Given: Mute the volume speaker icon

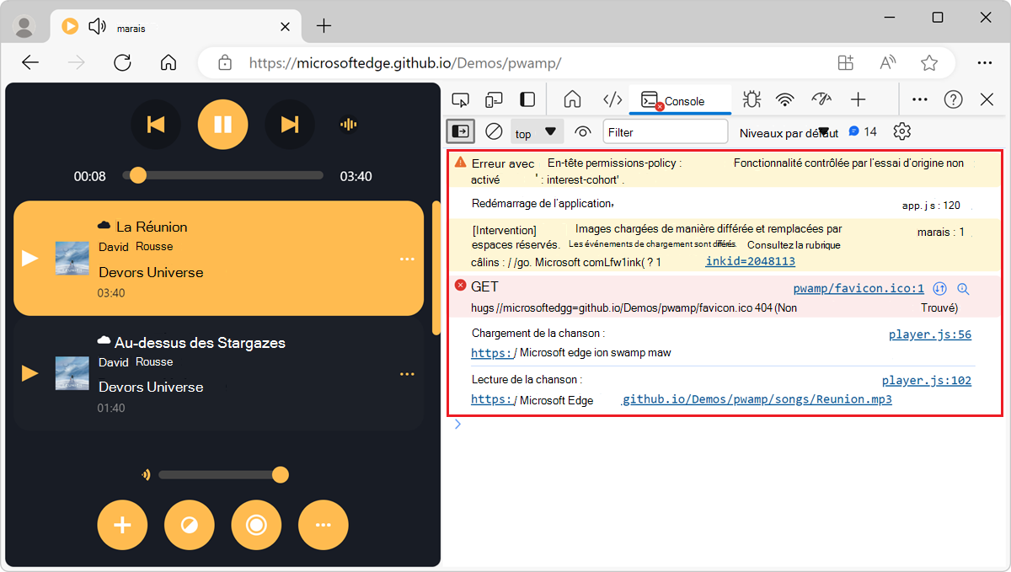Looking at the screenshot, I should point(147,474).
